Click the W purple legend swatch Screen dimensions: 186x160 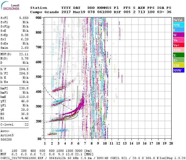point(179,35)
